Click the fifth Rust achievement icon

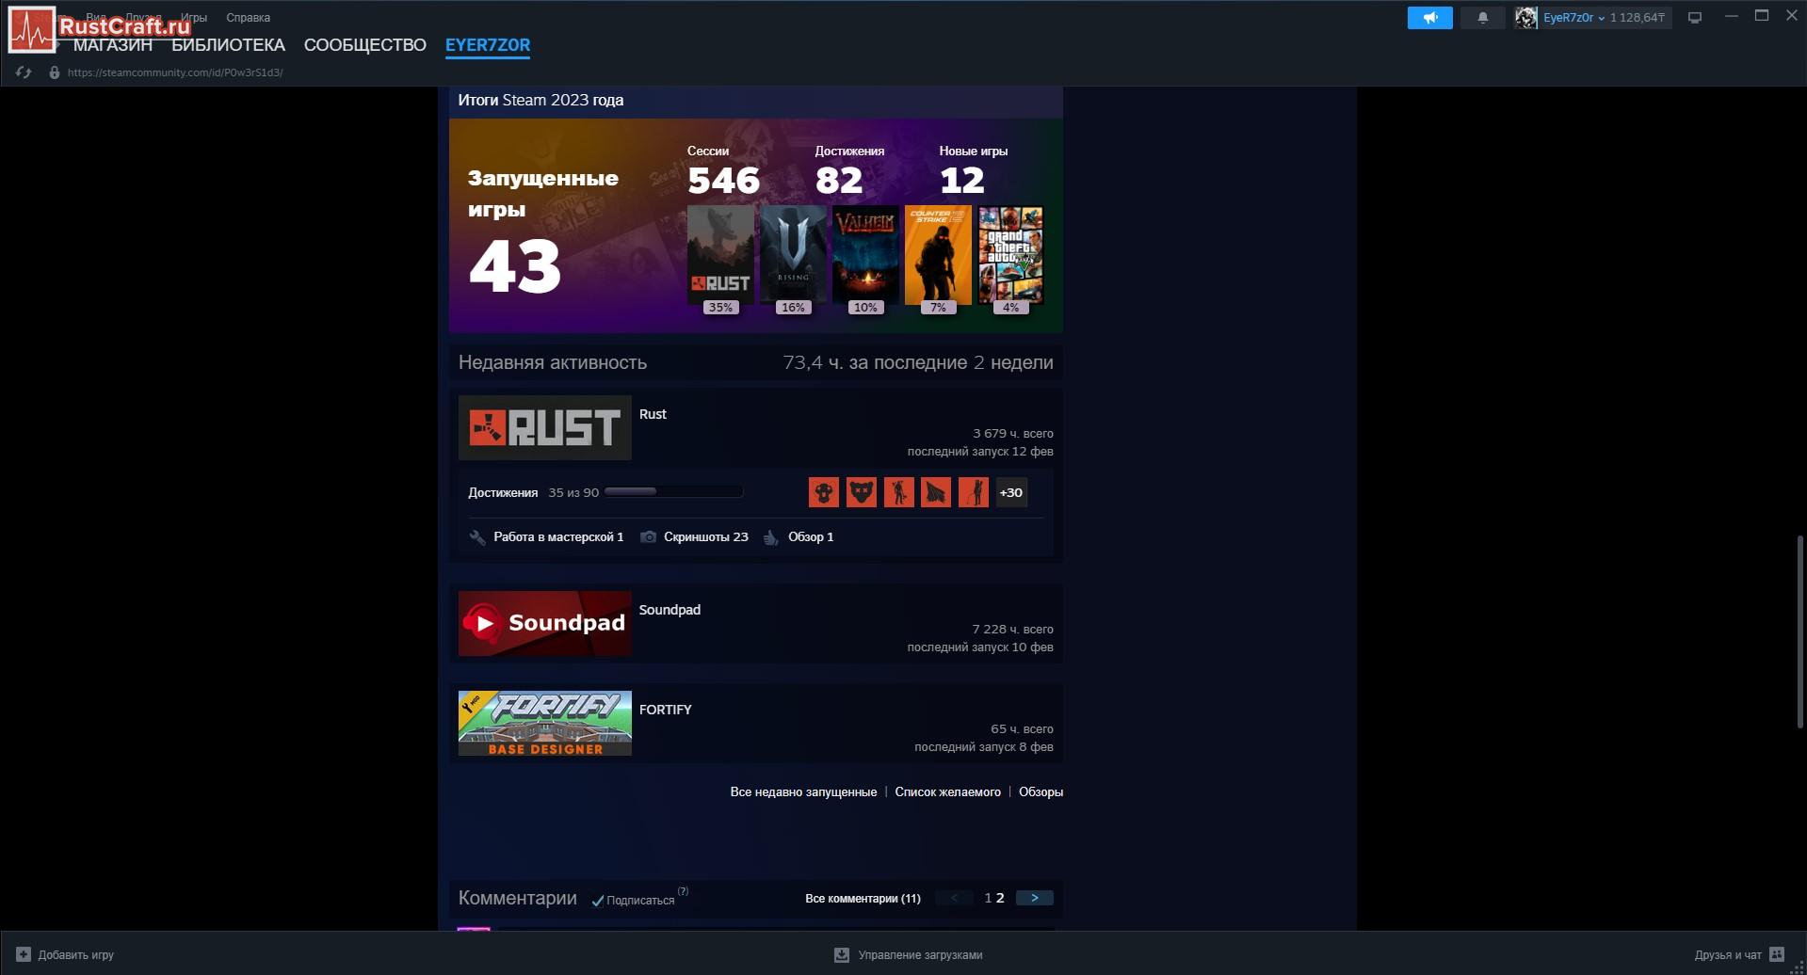(x=974, y=492)
